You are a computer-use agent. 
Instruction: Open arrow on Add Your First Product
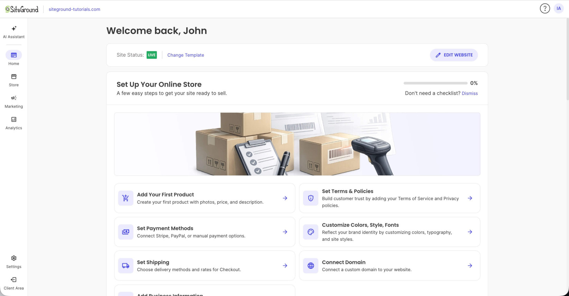pyautogui.click(x=285, y=198)
